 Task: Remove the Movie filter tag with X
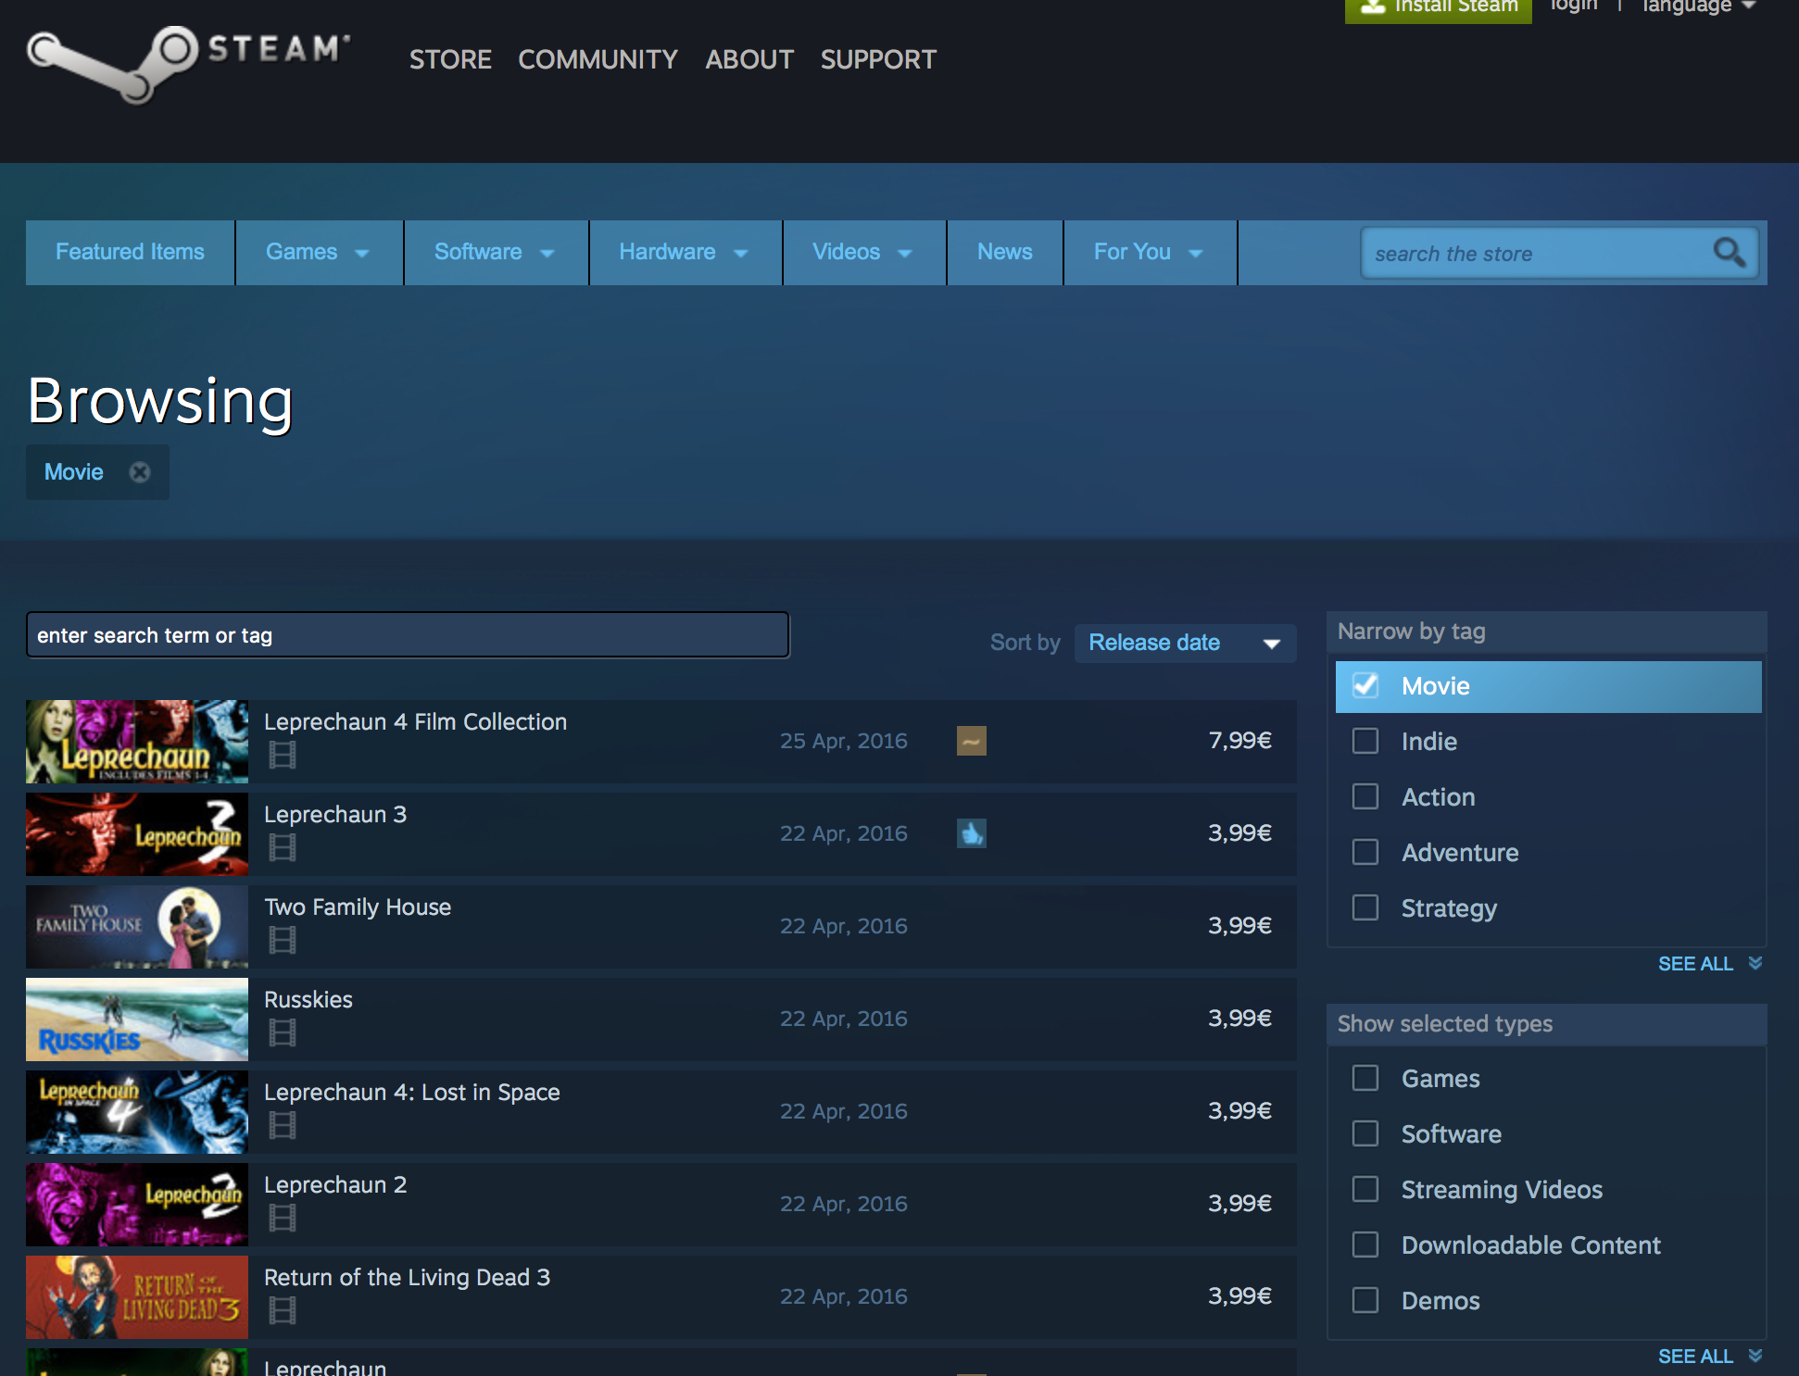140,472
